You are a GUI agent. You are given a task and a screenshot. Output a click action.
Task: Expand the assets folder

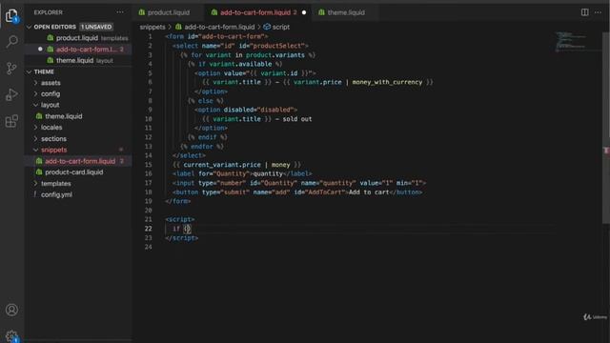(51, 83)
